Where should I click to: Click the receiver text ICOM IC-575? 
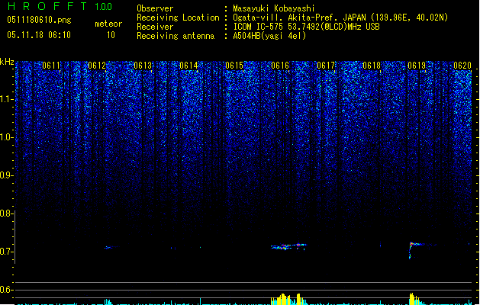coord(259,27)
